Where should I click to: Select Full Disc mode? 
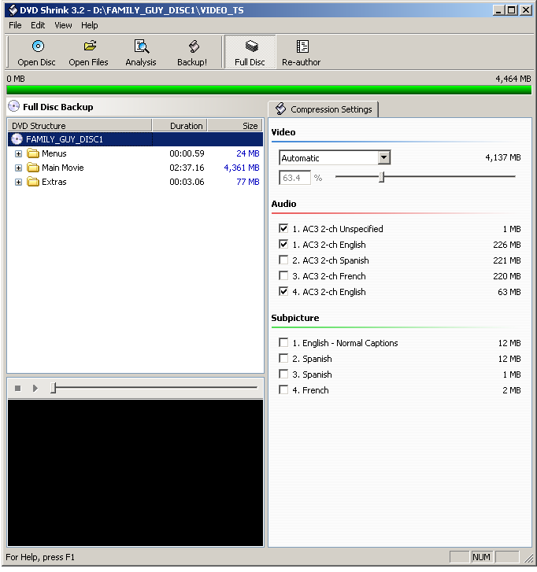pos(250,52)
